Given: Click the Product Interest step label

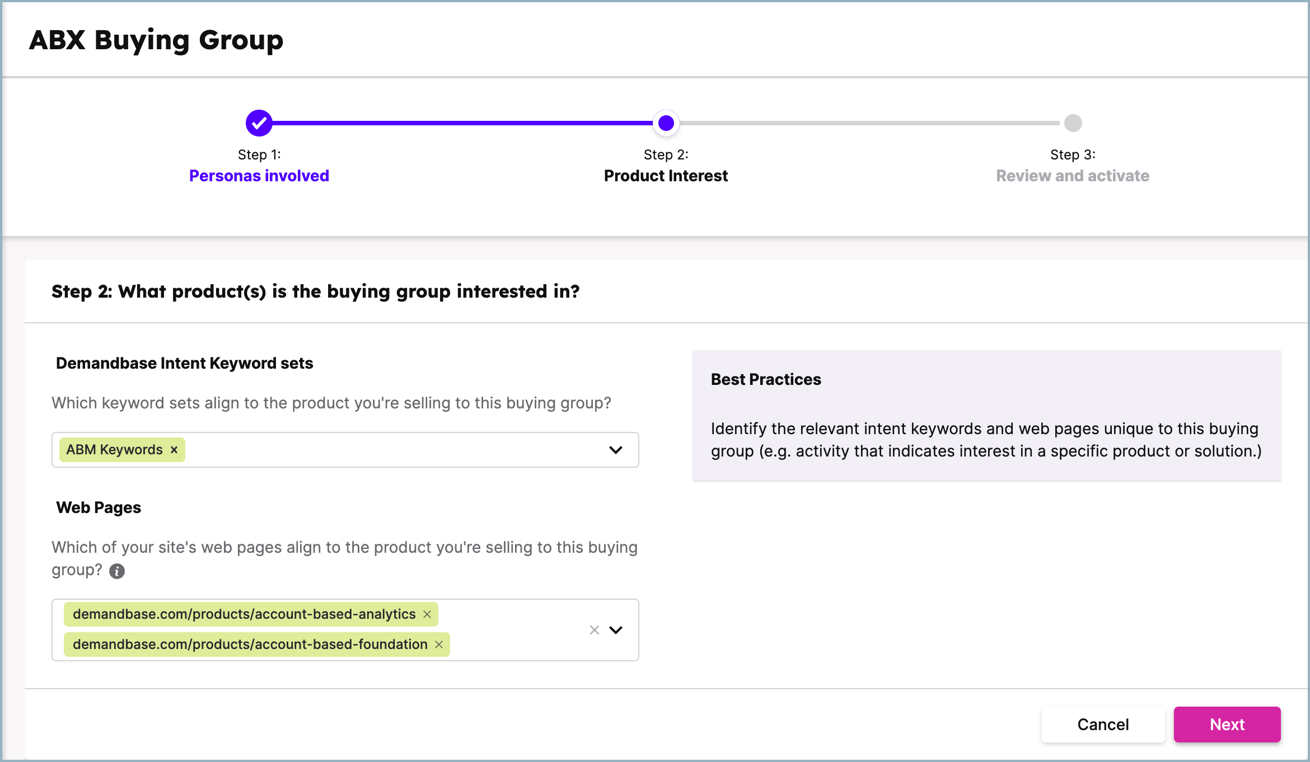Looking at the screenshot, I should tap(666, 175).
